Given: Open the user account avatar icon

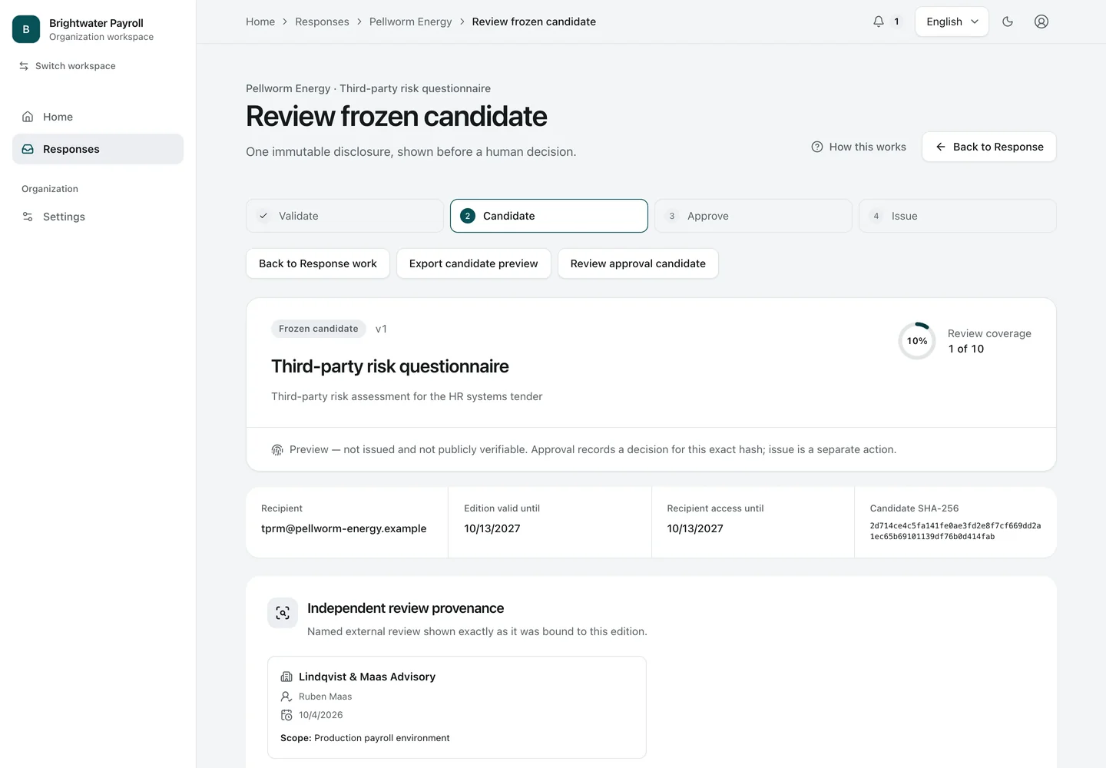Looking at the screenshot, I should [x=1041, y=22].
